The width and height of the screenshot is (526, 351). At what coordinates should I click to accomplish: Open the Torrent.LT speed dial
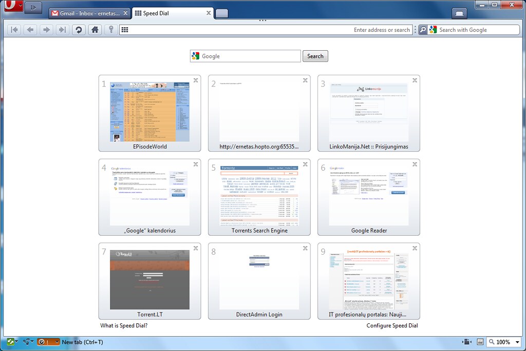[149, 281]
